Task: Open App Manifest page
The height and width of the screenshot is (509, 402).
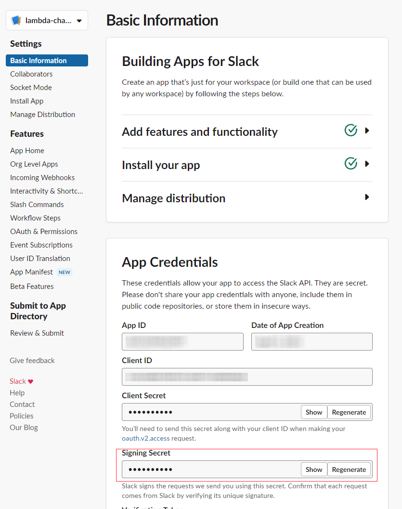Action: click(31, 272)
